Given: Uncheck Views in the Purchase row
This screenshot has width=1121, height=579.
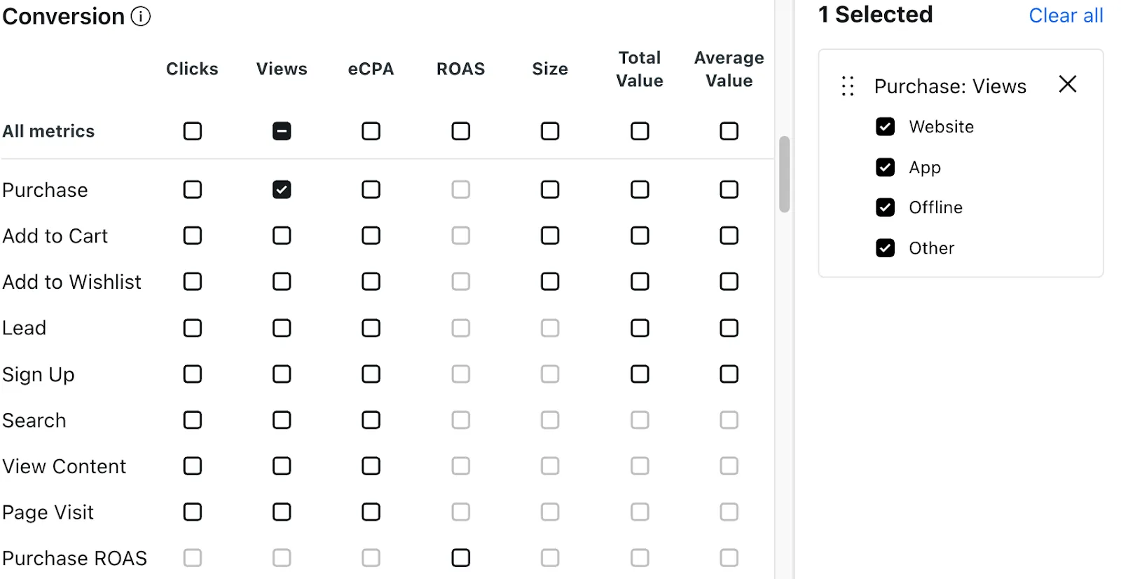Looking at the screenshot, I should 281,189.
